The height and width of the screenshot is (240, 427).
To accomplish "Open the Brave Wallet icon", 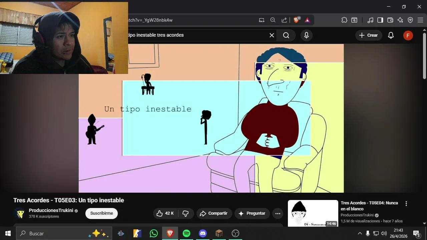I will tap(390, 20).
